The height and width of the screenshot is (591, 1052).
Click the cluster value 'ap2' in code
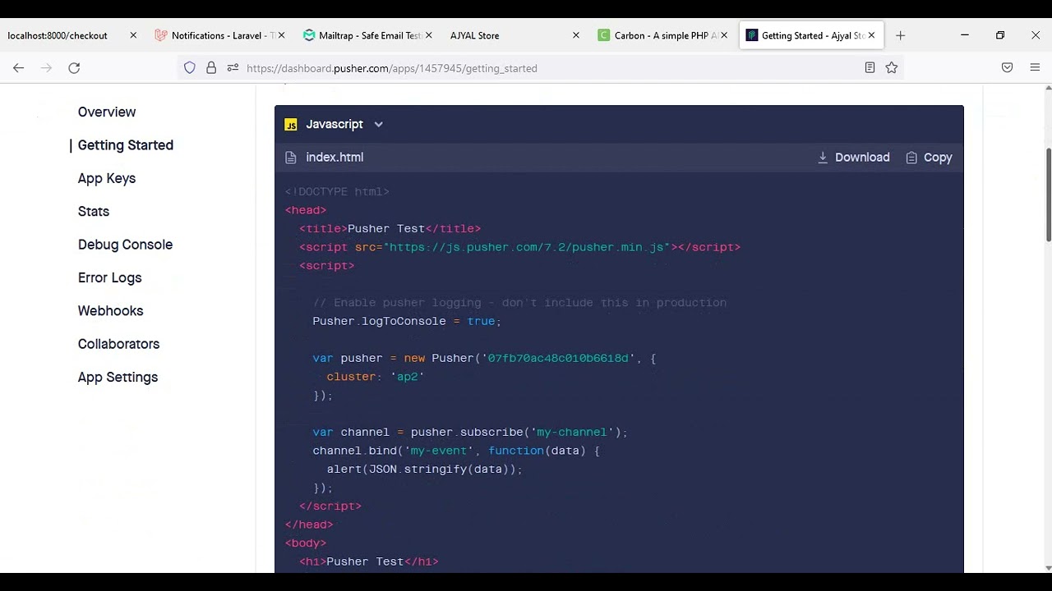(x=408, y=377)
